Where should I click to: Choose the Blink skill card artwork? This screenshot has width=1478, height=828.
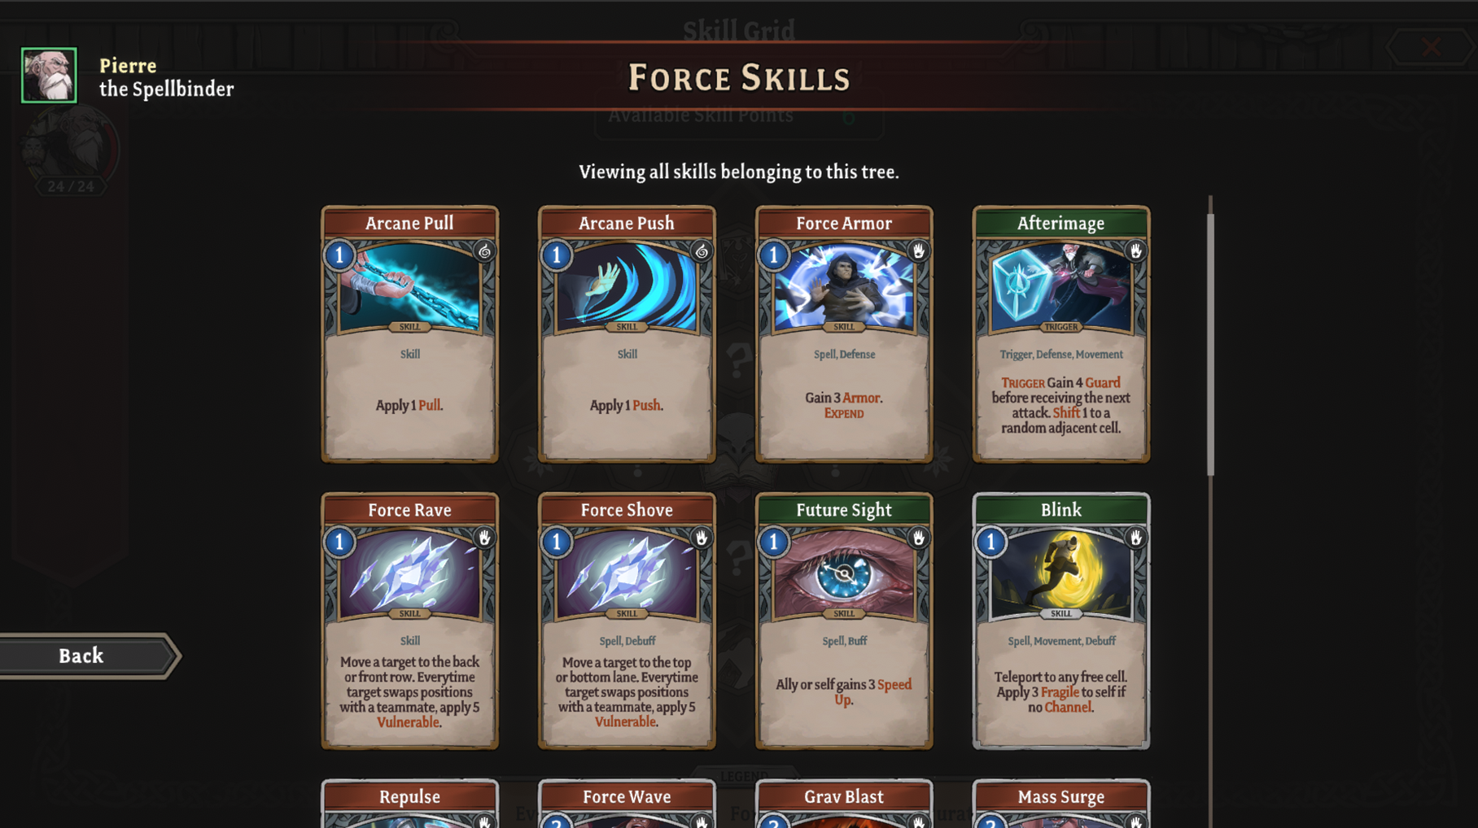[1060, 574]
